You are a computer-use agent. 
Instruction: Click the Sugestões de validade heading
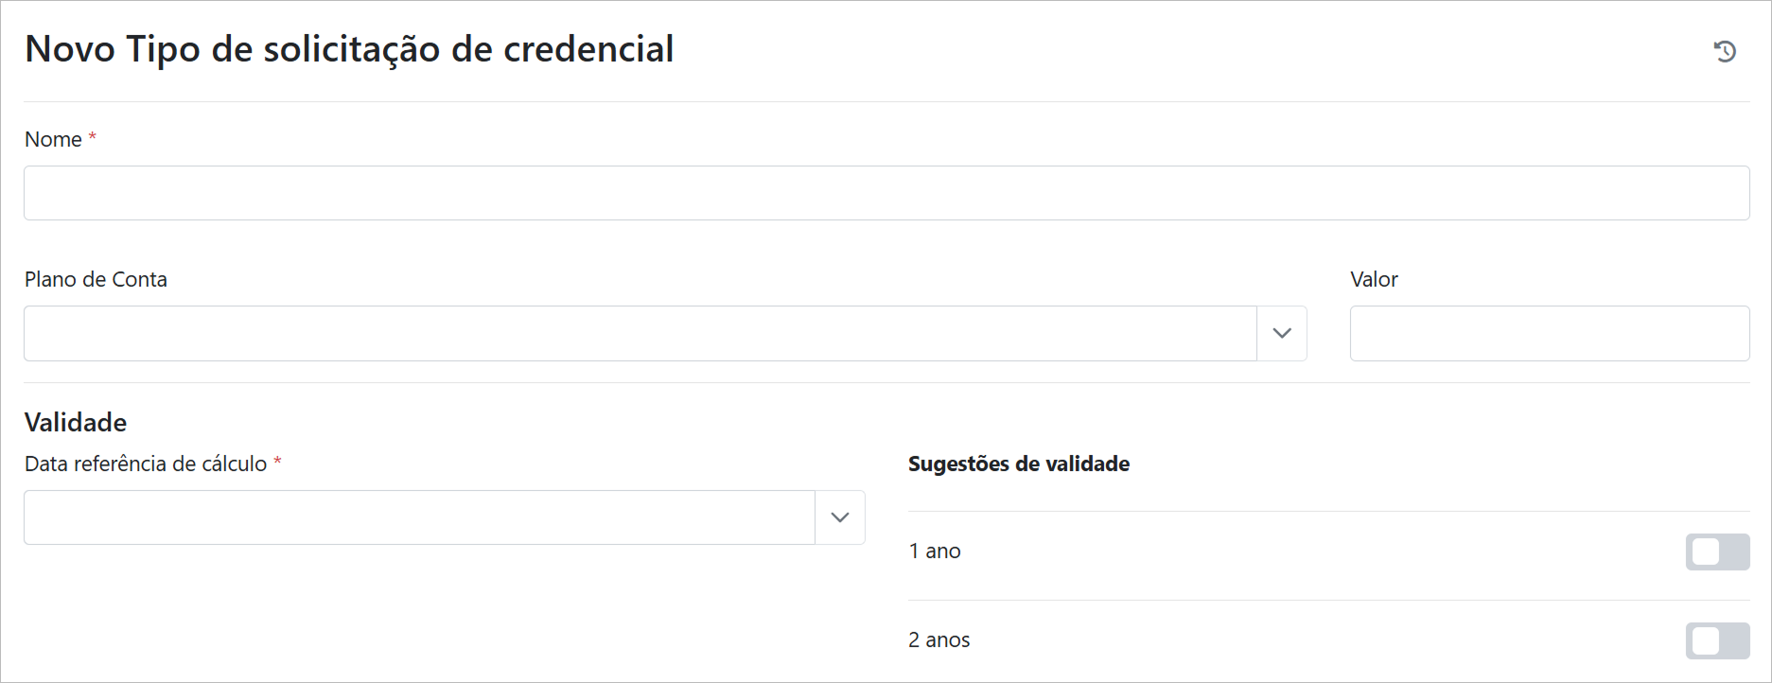tap(1019, 464)
